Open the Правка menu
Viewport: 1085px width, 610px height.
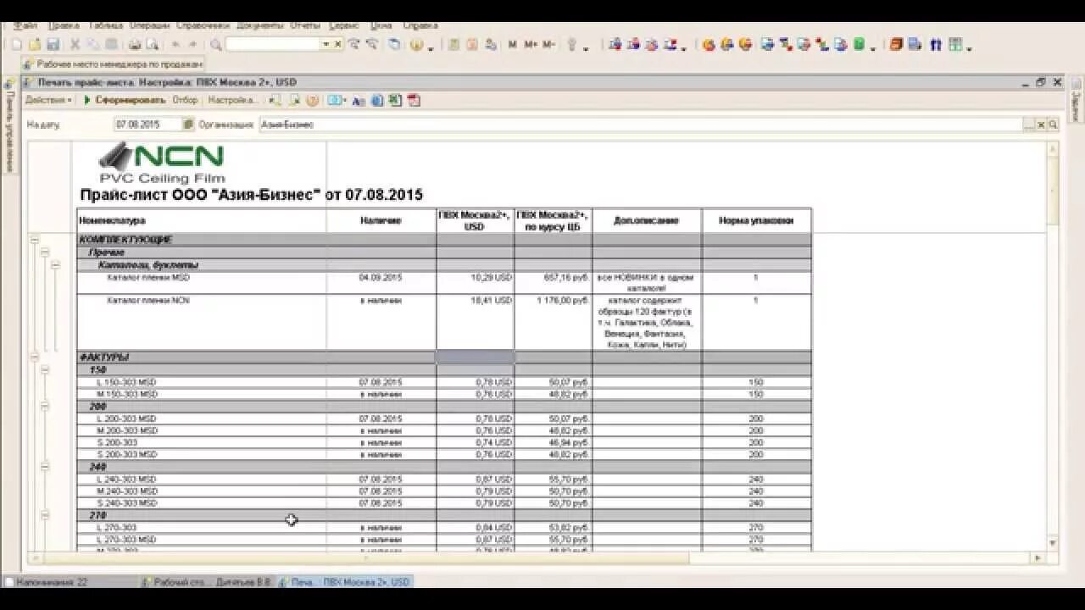pyautogui.click(x=64, y=25)
